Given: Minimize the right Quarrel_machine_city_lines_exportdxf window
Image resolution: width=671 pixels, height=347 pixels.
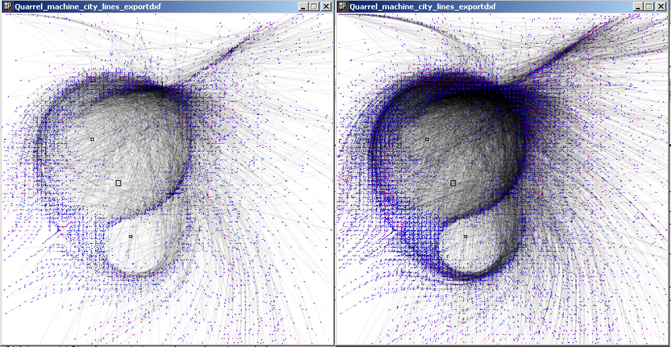Looking at the screenshot, I should pyautogui.click(x=639, y=7).
